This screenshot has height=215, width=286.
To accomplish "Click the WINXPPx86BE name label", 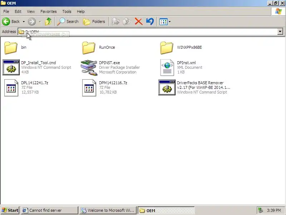I will pos(189,47).
